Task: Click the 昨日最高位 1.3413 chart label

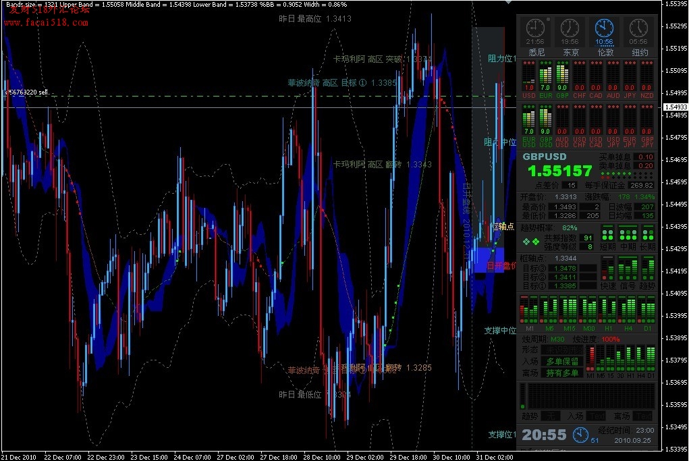Action: pyautogui.click(x=315, y=19)
